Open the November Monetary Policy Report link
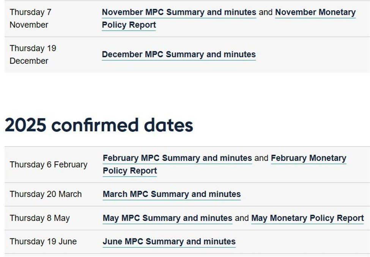 tap(315, 12)
